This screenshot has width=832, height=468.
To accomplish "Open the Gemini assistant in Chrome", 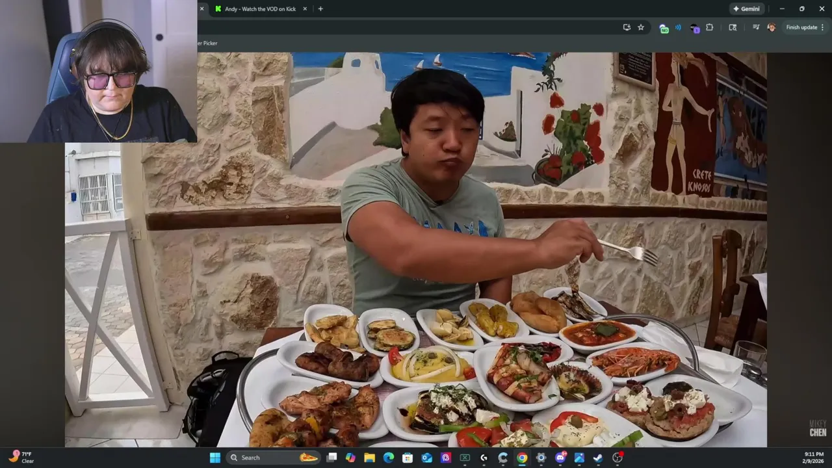I will (746, 9).
